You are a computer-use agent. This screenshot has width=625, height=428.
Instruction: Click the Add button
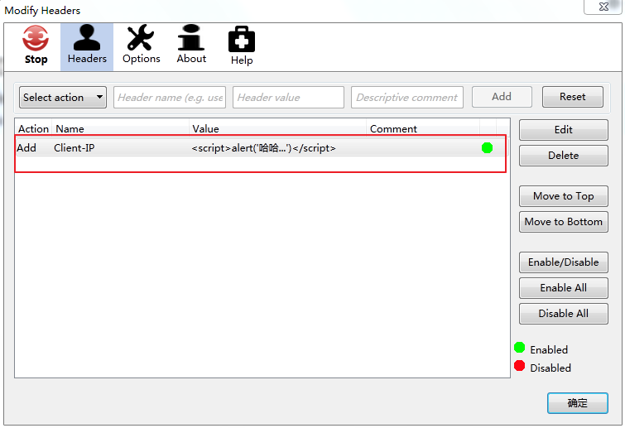(x=502, y=97)
